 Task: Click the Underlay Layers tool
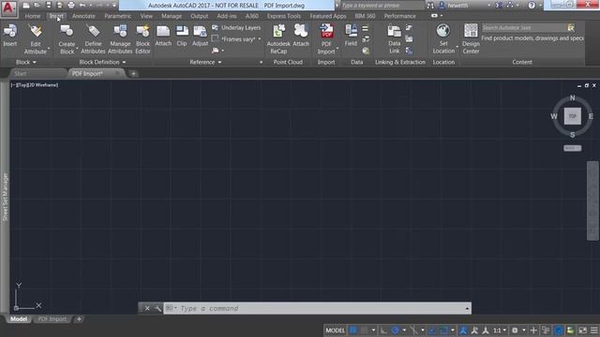tap(236, 28)
